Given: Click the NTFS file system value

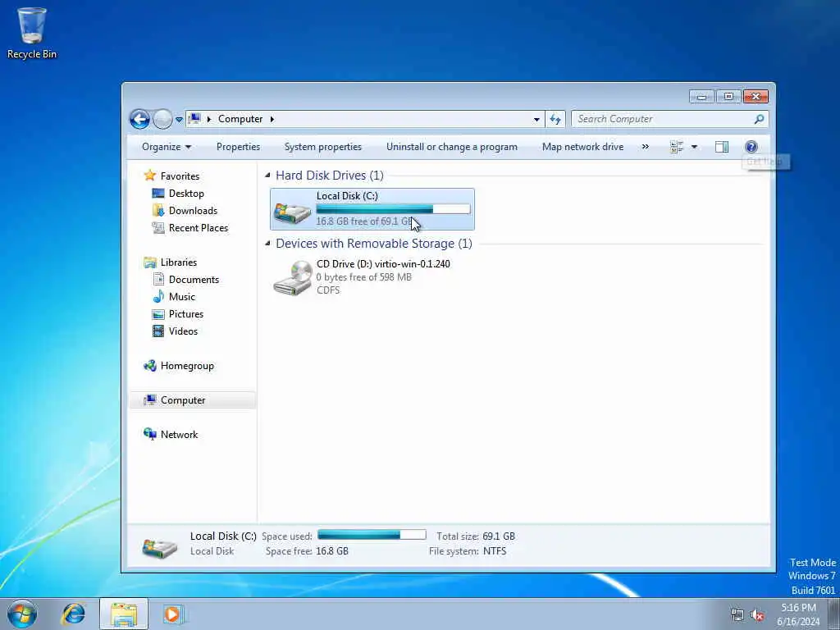Looking at the screenshot, I should pos(495,551).
